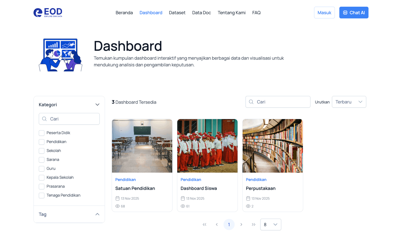Go to next page with single right arrow
This screenshot has height=251, width=402.
pos(241,225)
